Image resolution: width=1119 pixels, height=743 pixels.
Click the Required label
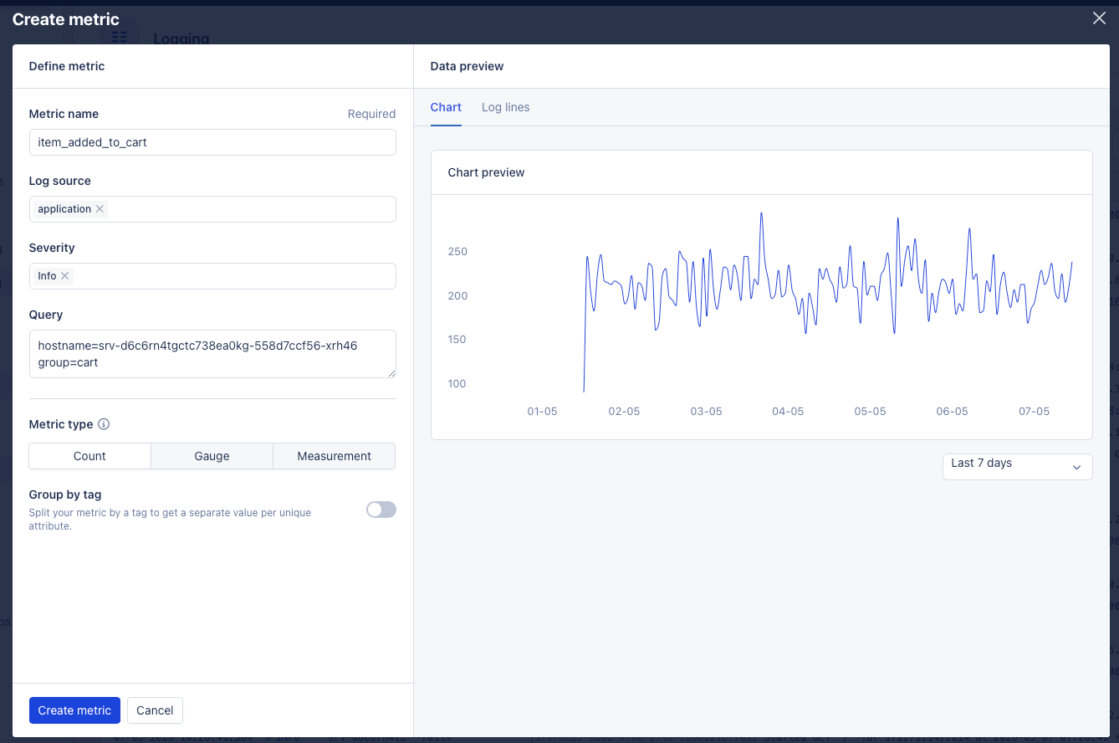click(x=371, y=114)
